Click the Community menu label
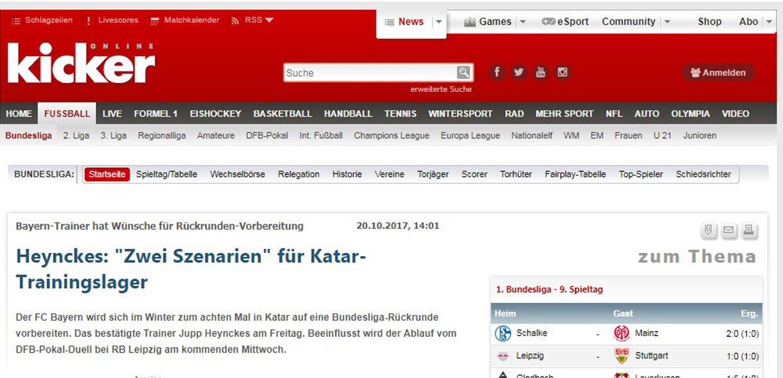The image size is (783, 378). [x=628, y=22]
